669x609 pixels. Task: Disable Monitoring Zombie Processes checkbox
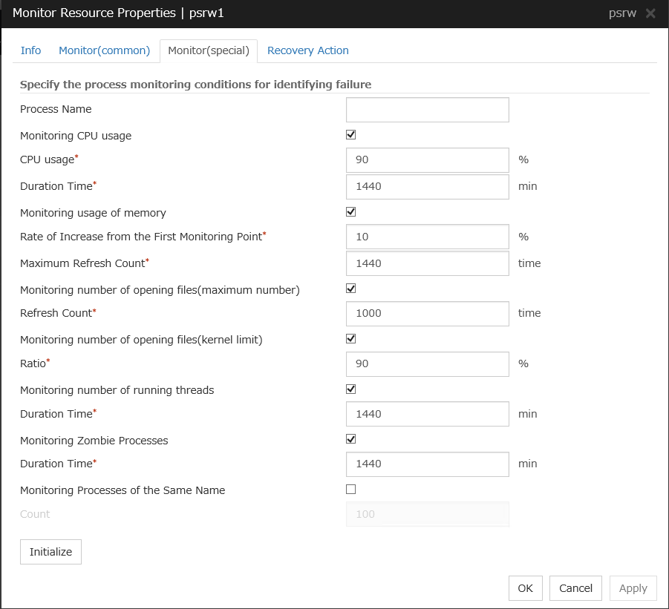(x=351, y=439)
